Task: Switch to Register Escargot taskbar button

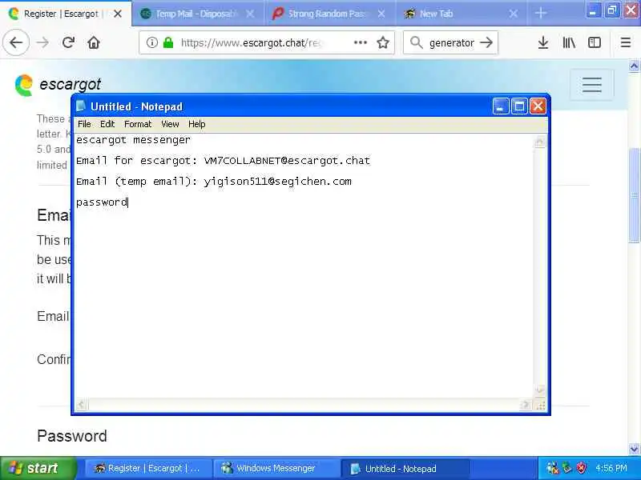Action: tap(148, 468)
